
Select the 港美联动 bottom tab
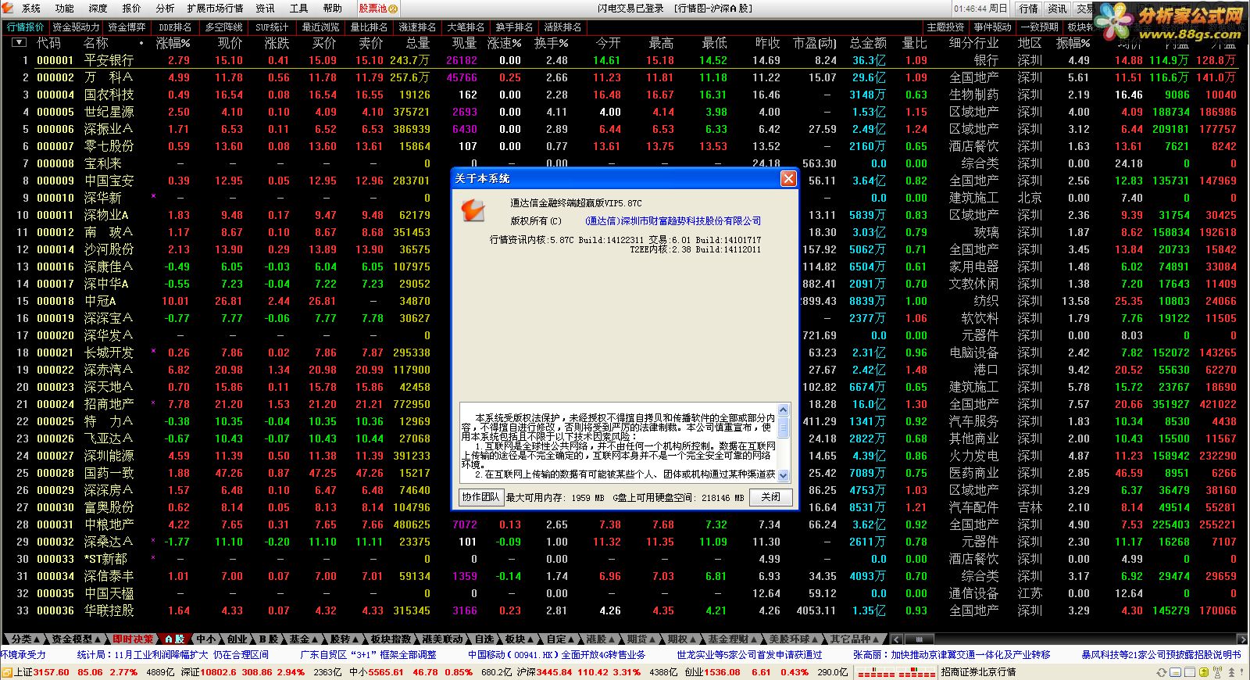[442, 639]
